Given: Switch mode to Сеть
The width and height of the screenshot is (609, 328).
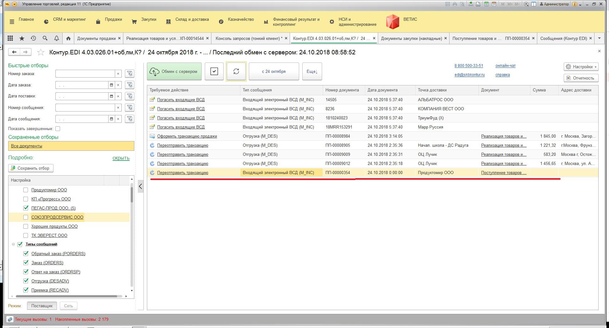Looking at the screenshot, I should click(x=68, y=306).
